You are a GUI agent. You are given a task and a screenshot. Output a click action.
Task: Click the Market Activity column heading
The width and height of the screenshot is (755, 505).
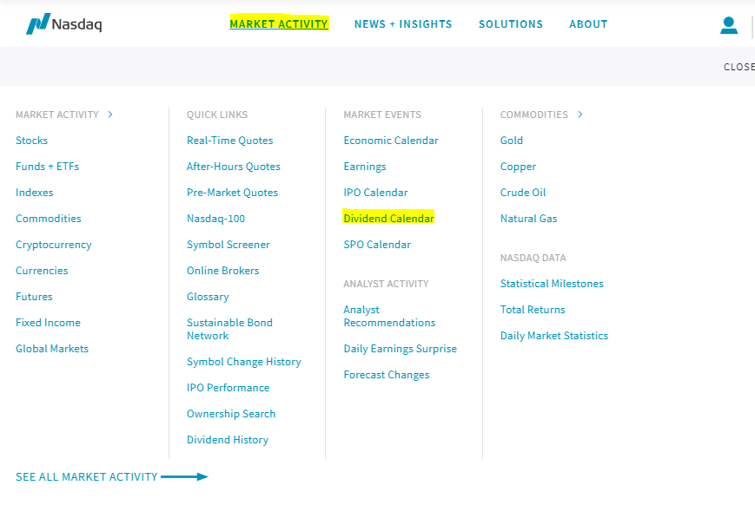pos(56,115)
